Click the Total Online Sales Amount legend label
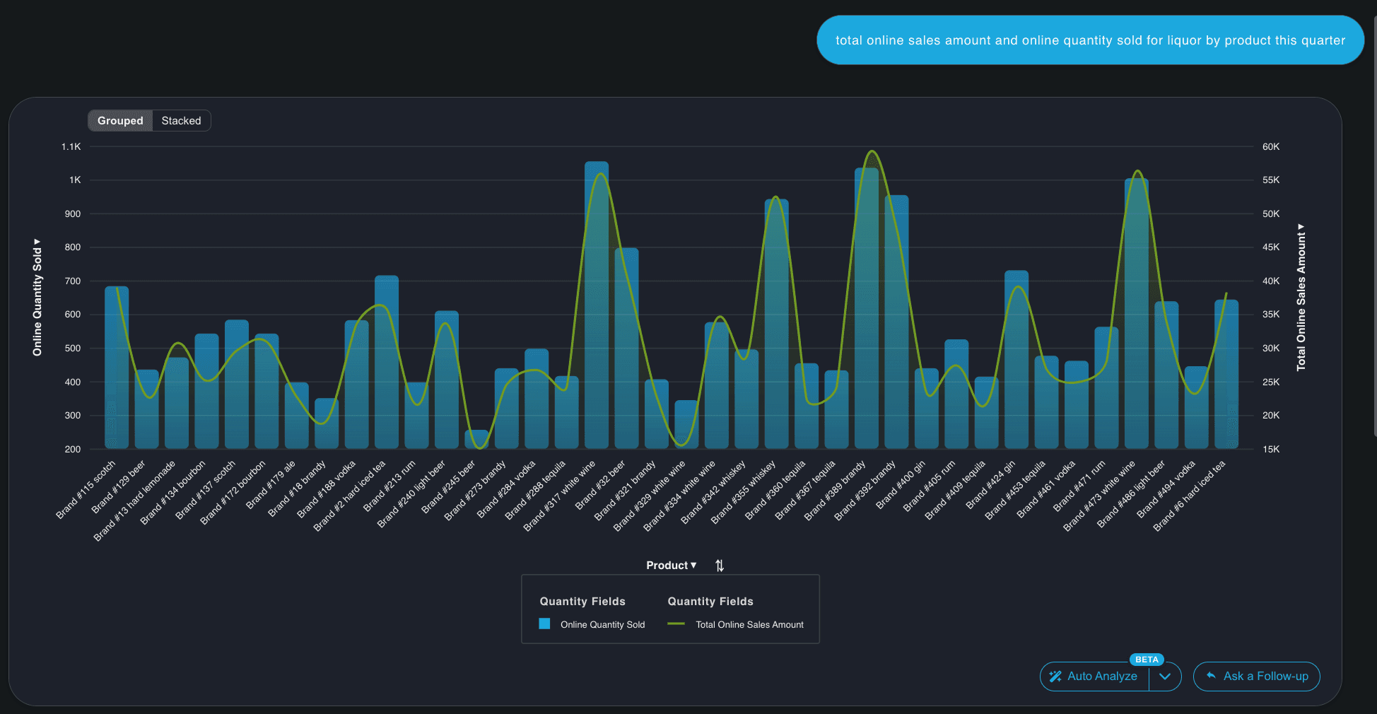 [x=749, y=625]
